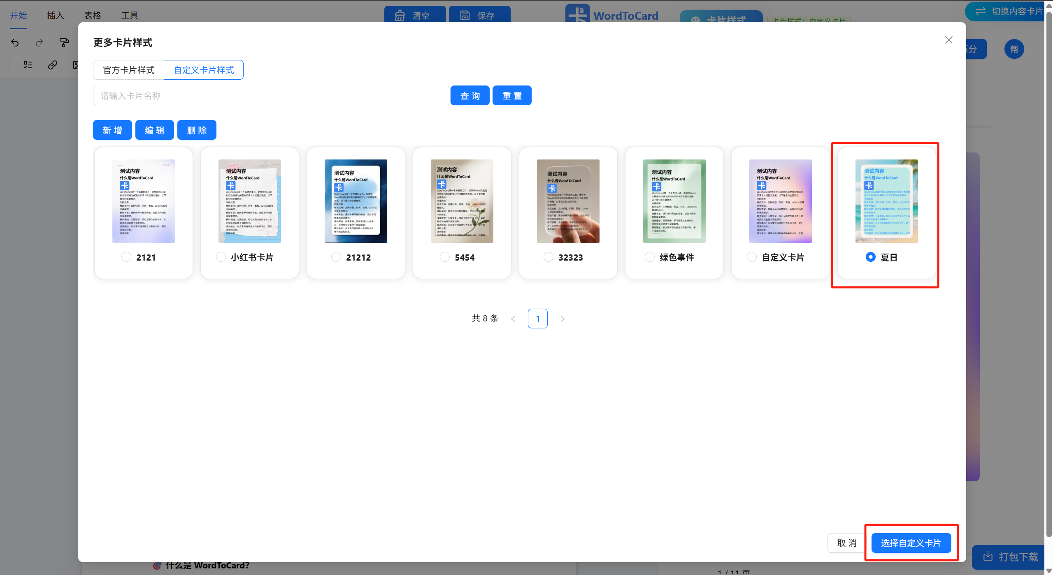
Task: Click the 请输入卡片名称 input field
Action: tap(271, 95)
